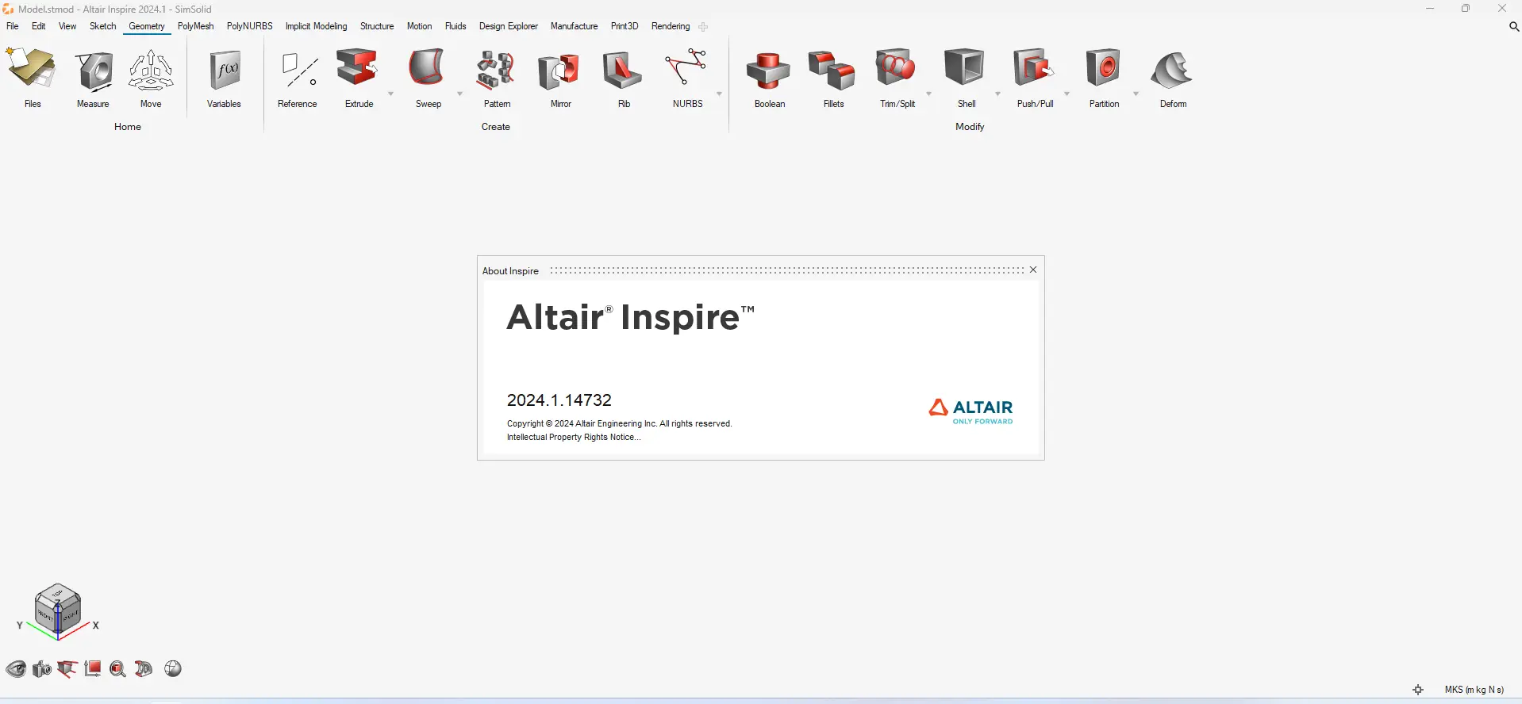
Task: Expand the NURBS dropdown arrow
Action: pos(719,94)
